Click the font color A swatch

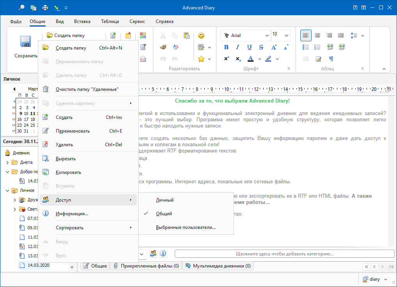coord(251,59)
